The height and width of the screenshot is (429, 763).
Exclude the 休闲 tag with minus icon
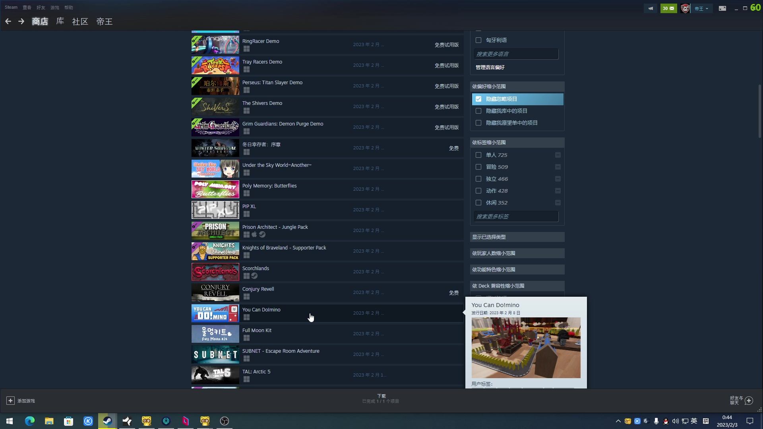click(558, 203)
